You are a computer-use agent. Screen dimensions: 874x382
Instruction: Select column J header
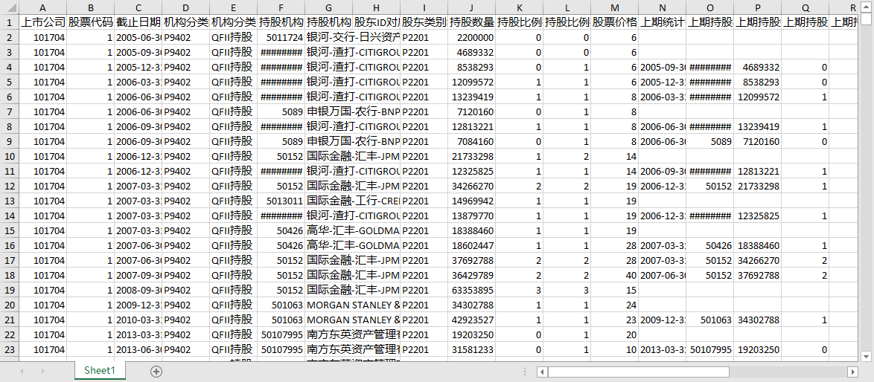[x=471, y=7]
